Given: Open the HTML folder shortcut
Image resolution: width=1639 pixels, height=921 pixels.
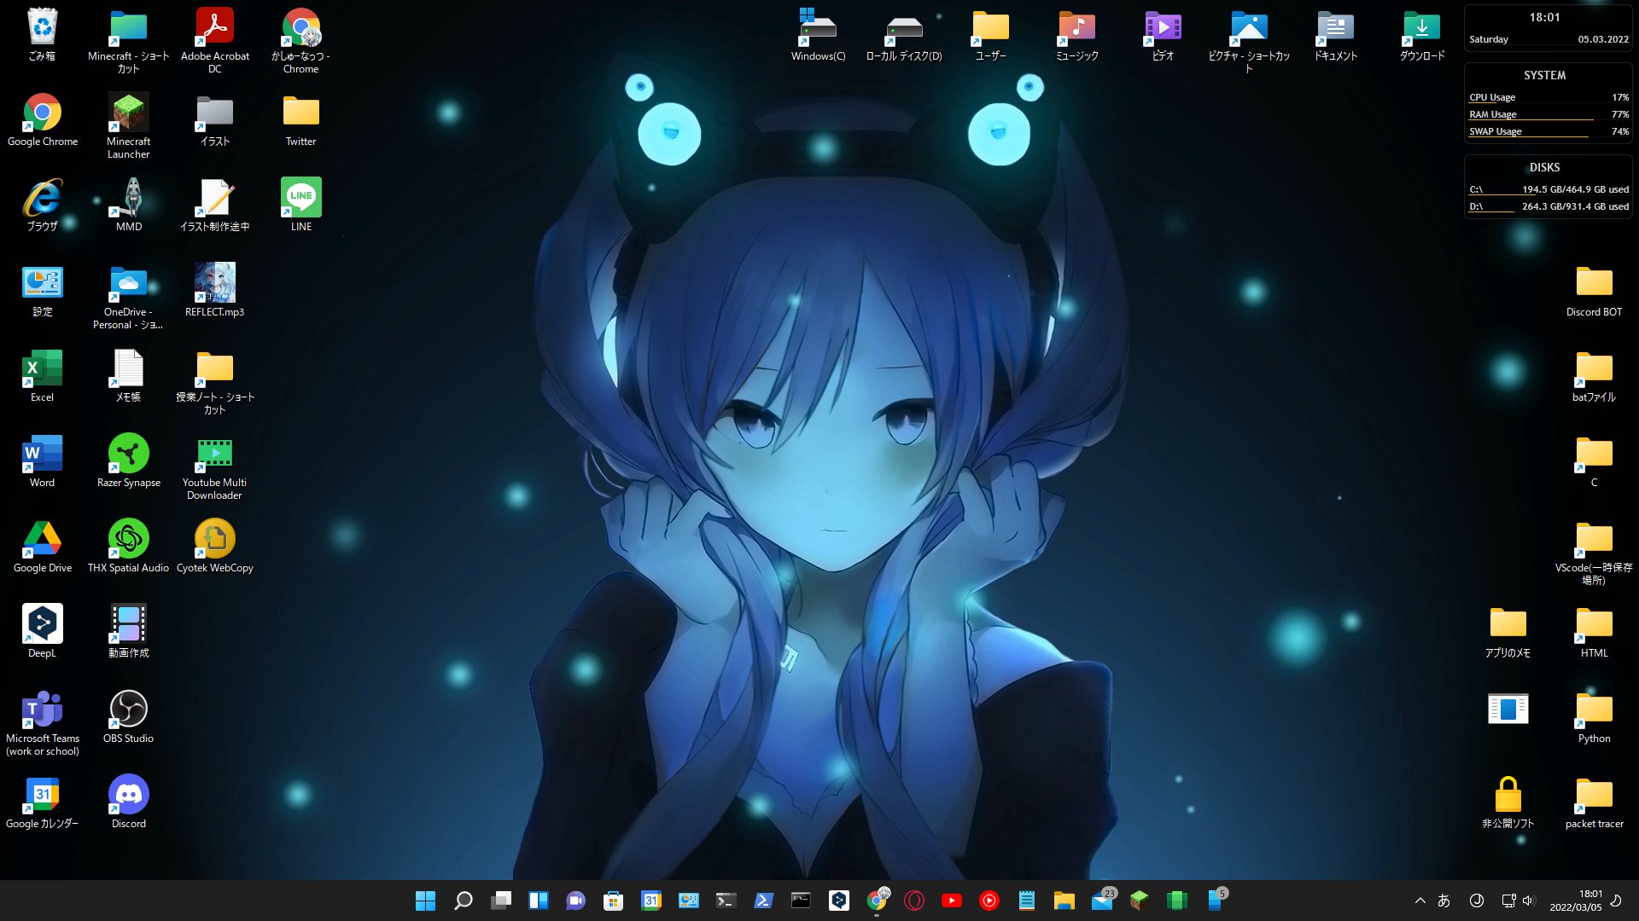Looking at the screenshot, I should (1594, 633).
